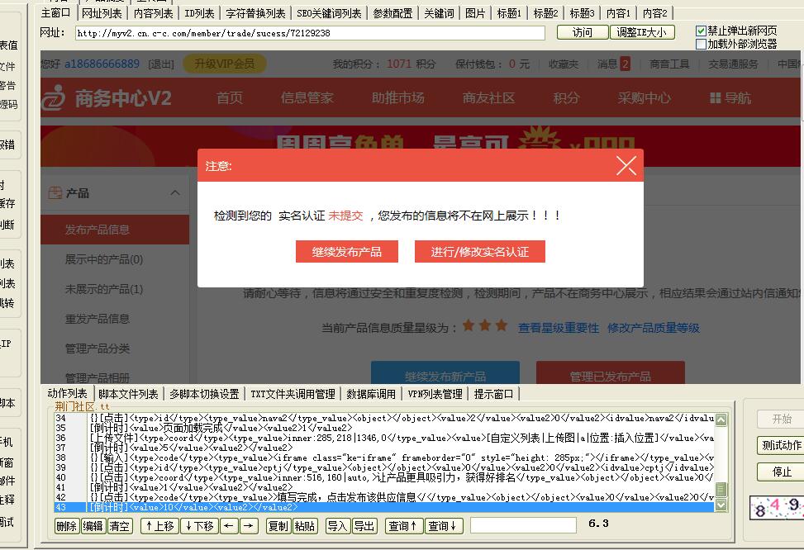Enable 加载外部浏览器 checkbox
This screenshot has width=804, height=550.
click(x=701, y=44)
